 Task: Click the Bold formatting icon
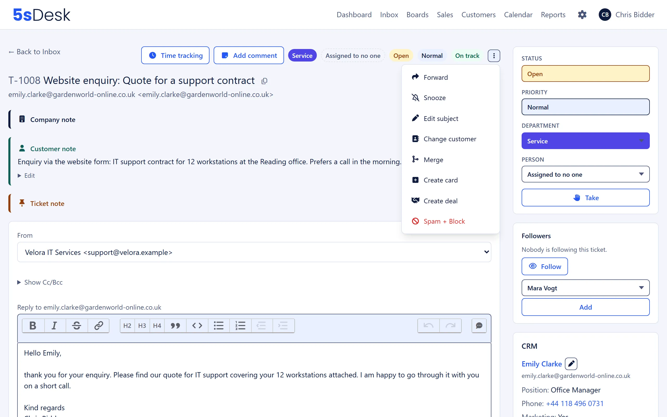click(33, 326)
